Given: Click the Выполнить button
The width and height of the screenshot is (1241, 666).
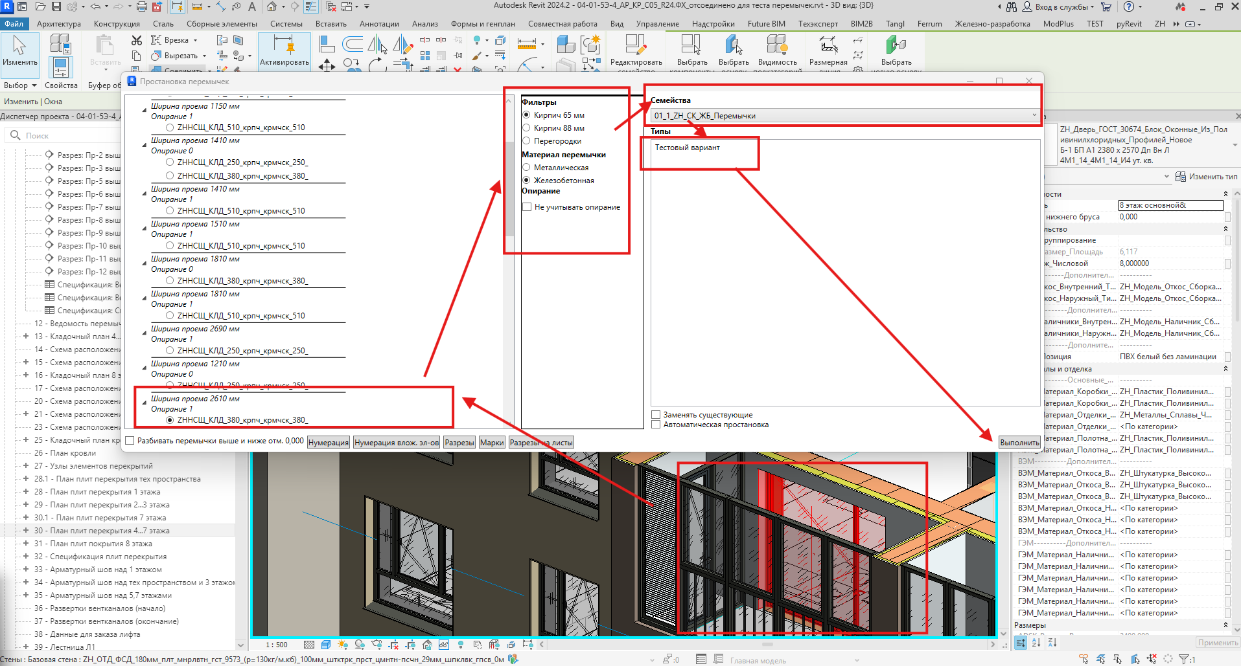Looking at the screenshot, I should 1019,443.
